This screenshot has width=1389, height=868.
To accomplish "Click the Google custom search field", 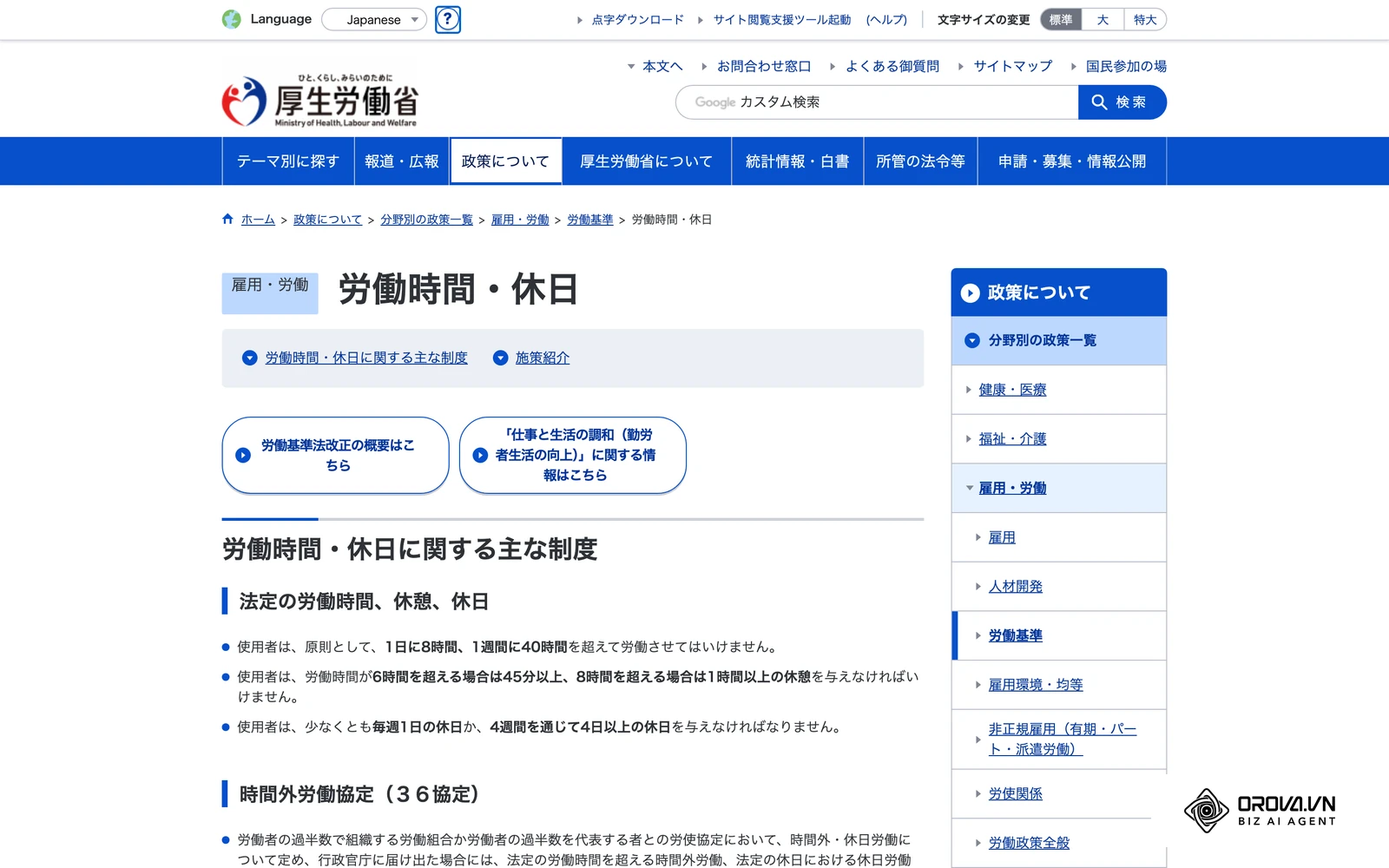I will click(x=877, y=102).
